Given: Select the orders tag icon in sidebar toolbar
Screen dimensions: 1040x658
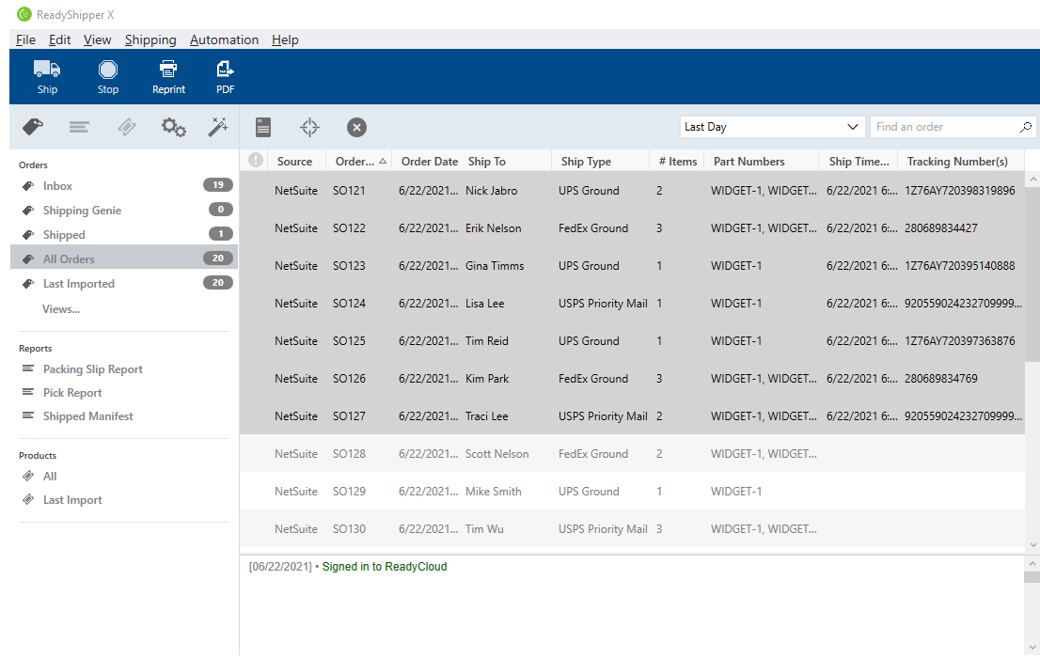Looking at the screenshot, I should [33, 127].
